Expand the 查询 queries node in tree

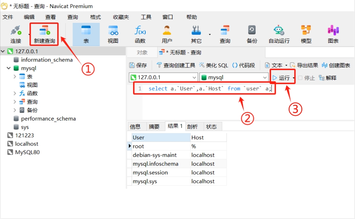click(x=15, y=102)
